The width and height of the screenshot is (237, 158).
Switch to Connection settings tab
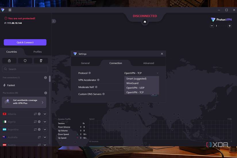[116, 63]
